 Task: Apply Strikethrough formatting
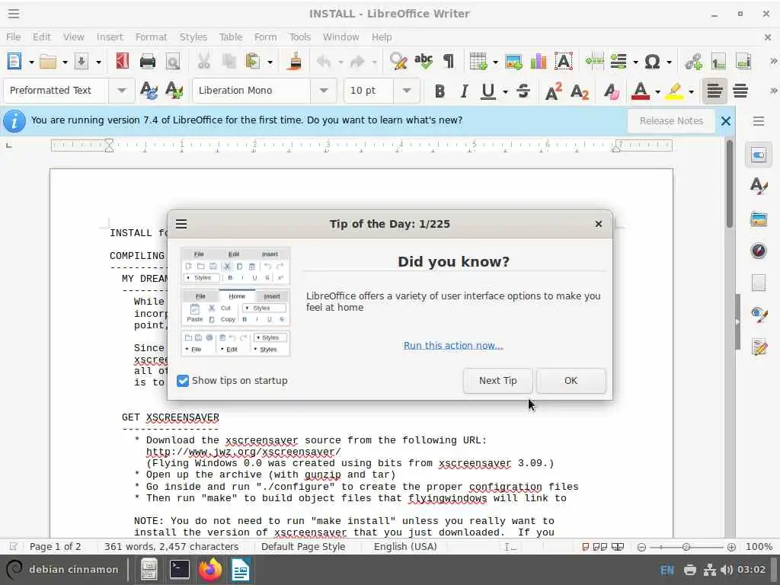click(523, 91)
